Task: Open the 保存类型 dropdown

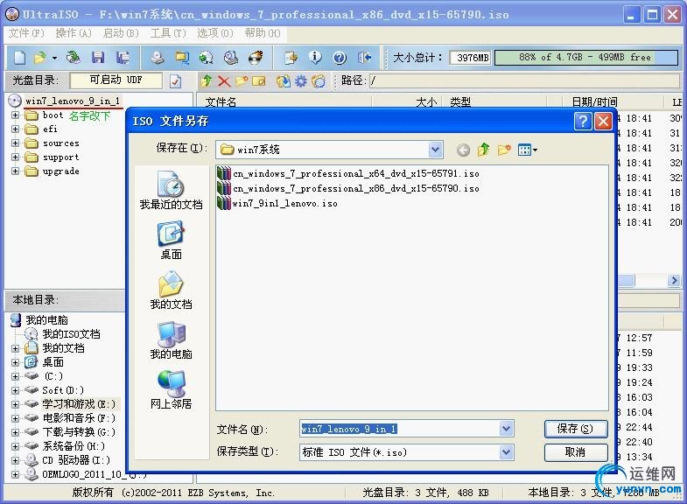Action: pyautogui.click(x=506, y=452)
